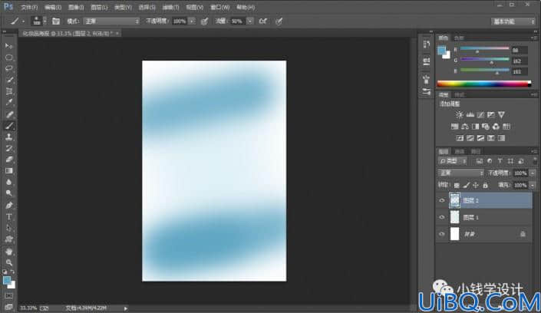Open brush opacity slider dropdown arrow
The image size is (541, 313).
192,21
